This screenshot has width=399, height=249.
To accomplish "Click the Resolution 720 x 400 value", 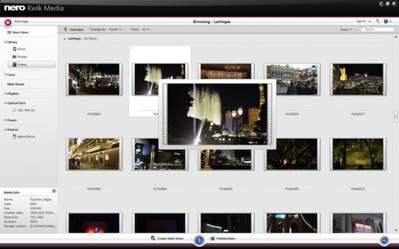I will [37, 217].
